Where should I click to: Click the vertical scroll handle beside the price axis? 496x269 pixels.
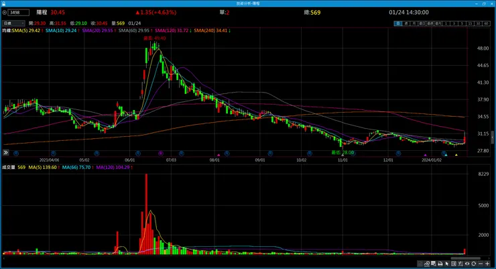492,137
